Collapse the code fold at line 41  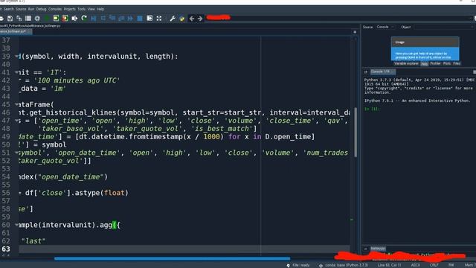(16, 72)
